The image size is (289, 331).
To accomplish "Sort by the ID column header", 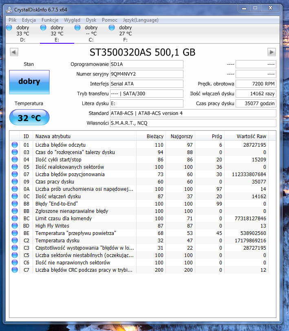I will coord(26,136).
